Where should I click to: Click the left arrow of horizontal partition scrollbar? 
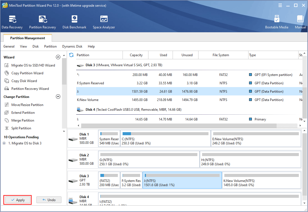pyautogui.click(x=78, y=125)
